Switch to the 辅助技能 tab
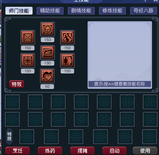Screen dimensions: 159x155 [x=50, y=11]
